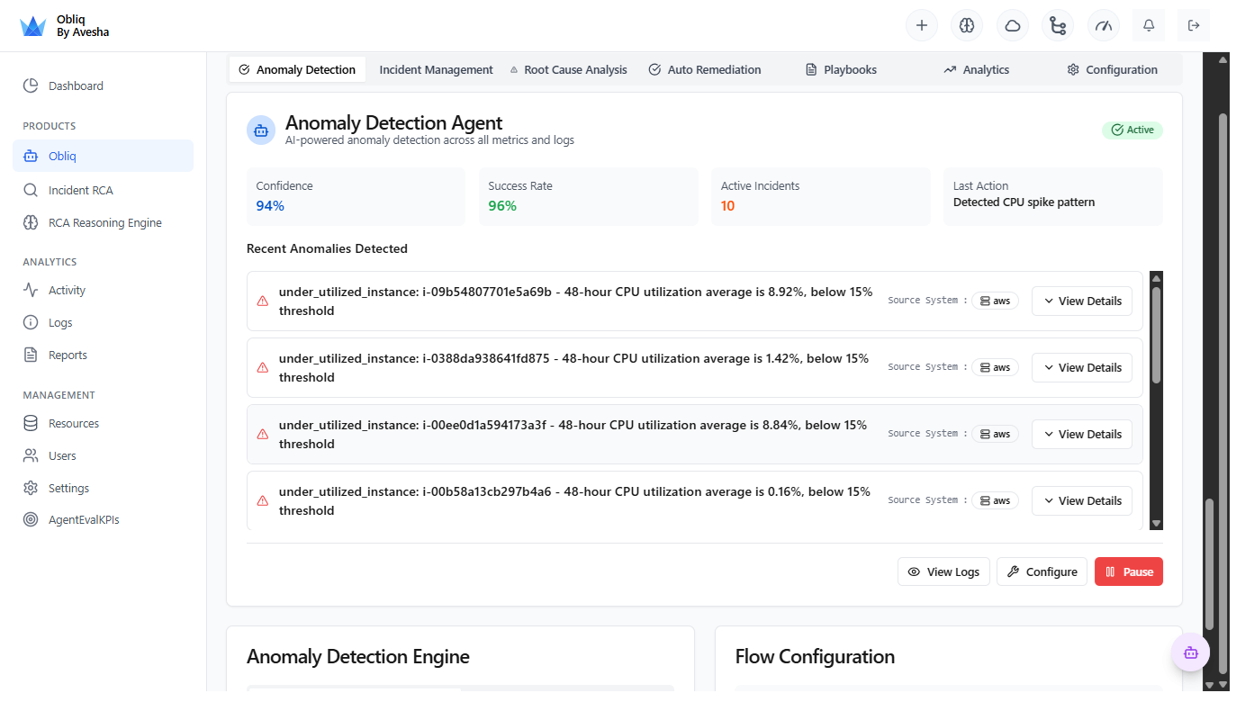The height and width of the screenshot is (702, 1236).
Task: Click aws badge on i-0388da938641fd875 row
Action: (995, 368)
